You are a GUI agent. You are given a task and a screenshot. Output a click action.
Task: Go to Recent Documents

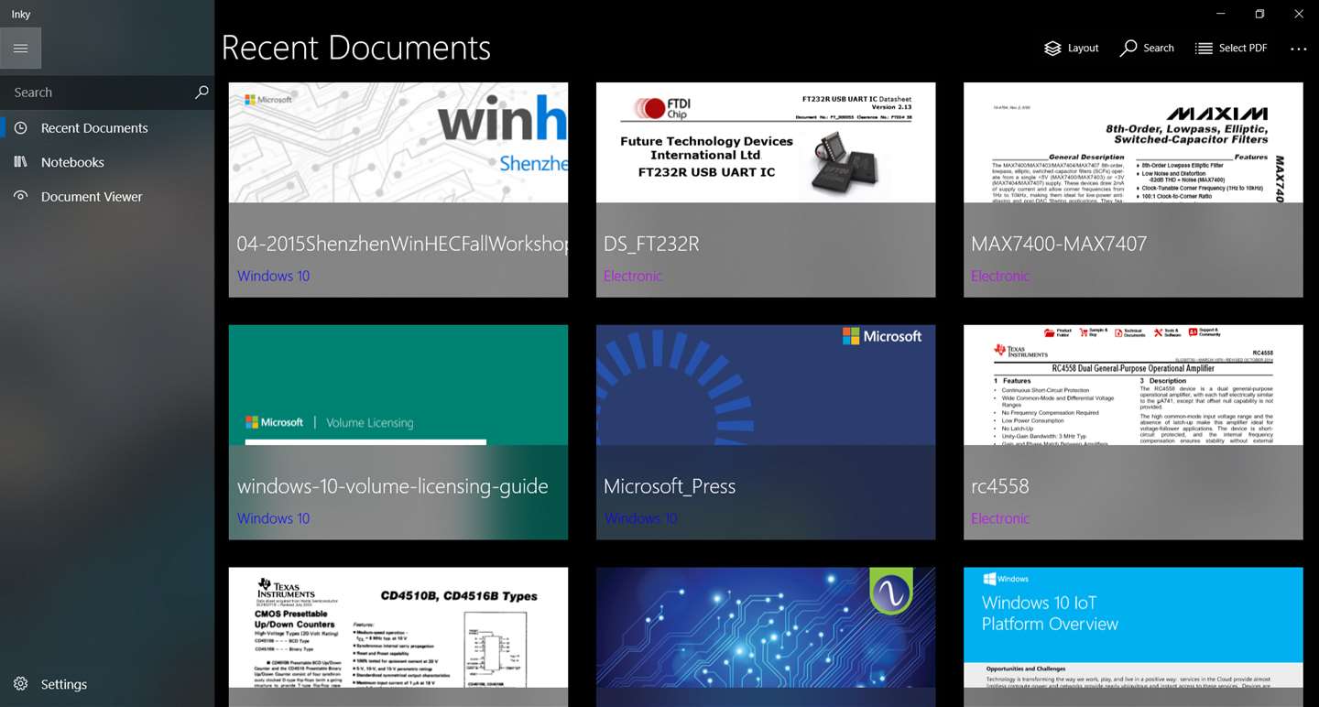[107, 128]
